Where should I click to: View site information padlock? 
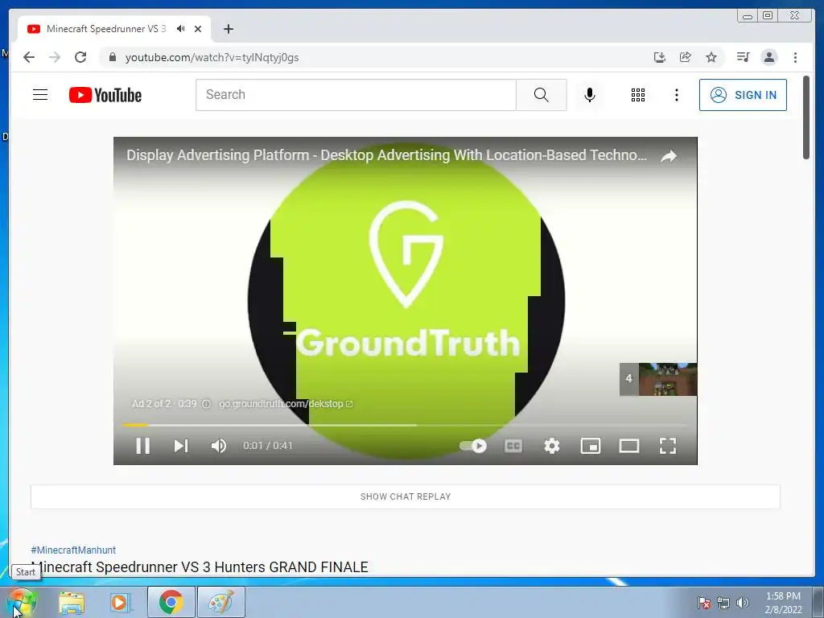113,57
